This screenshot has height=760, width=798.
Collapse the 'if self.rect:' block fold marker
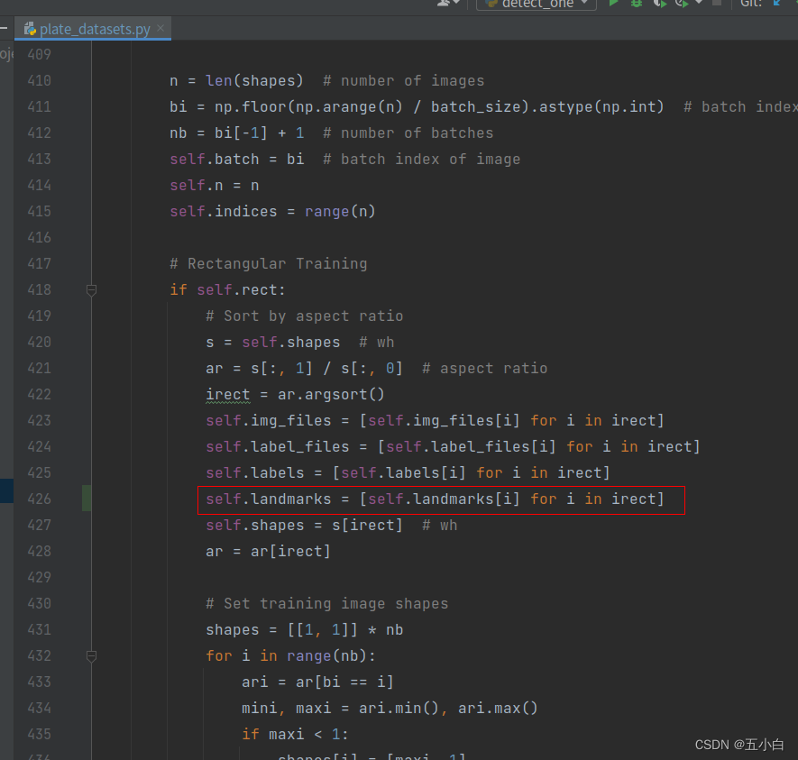[x=92, y=290]
